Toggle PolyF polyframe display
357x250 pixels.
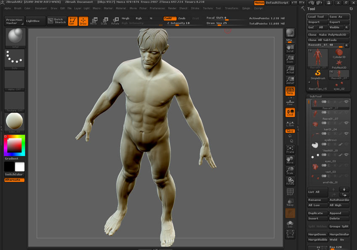290,192
